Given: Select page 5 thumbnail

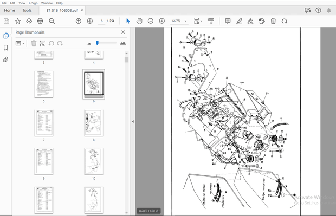Looking at the screenshot, I should pyautogui.click(x=44, y=84).
